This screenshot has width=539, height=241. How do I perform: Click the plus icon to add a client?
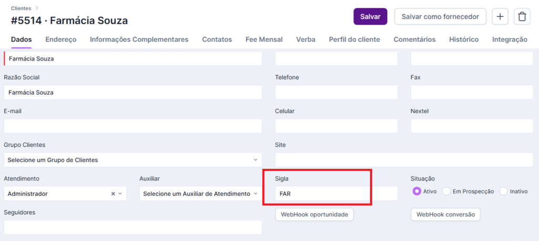(500, 17)
